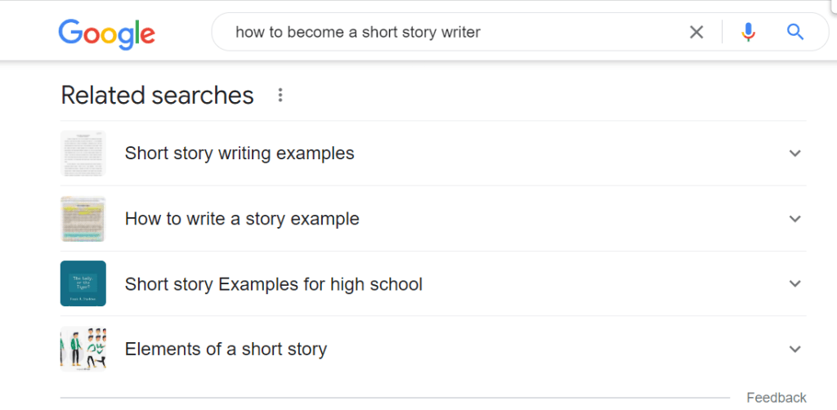This screenshot has width=837, height=410.
Task: Select the How to write a story example text
Action: pyautogui.click(x=242, y=219)
